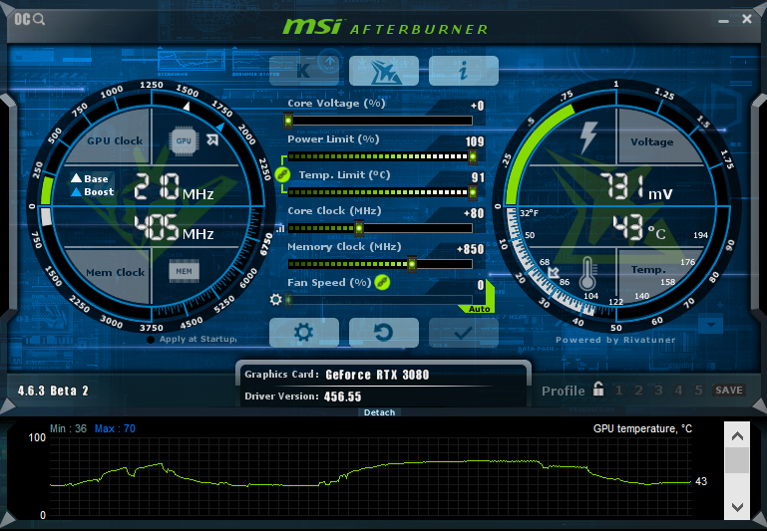Viewport: 767px width, 531px height.
Task: Click the Fan Speed 0 value field
Action: pos(481,285)
